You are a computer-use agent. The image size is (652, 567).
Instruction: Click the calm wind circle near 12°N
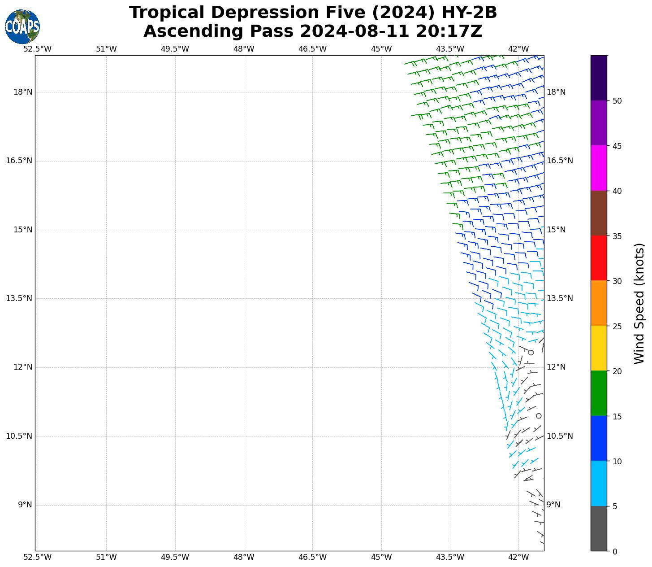[x=531, y=353]
